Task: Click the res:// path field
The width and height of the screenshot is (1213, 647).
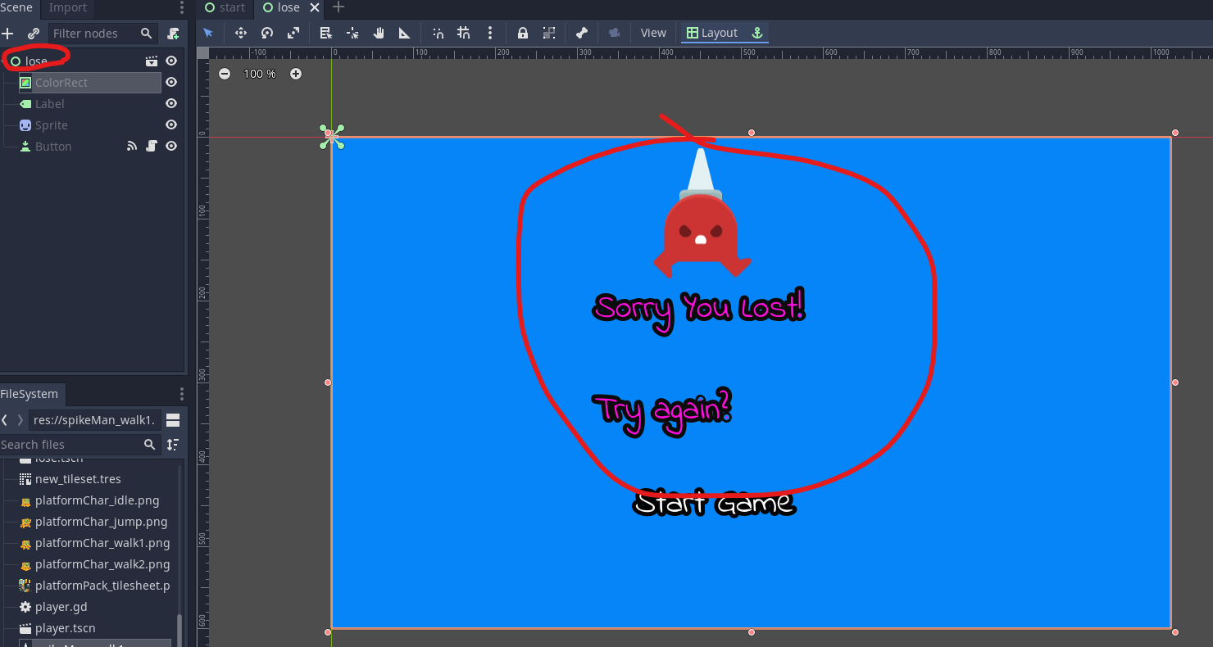Action: [x=95, y=420]
